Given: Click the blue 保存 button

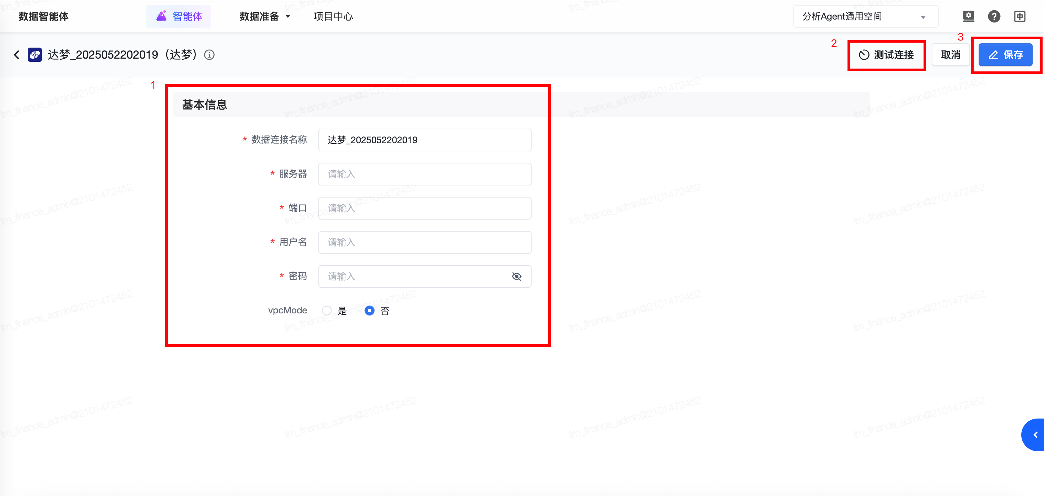Looking at the screenshot, I should click(x=1005, y=55).
